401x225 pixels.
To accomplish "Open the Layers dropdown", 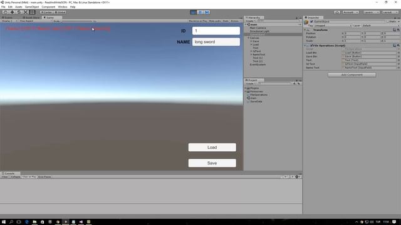I will (371, 12).
